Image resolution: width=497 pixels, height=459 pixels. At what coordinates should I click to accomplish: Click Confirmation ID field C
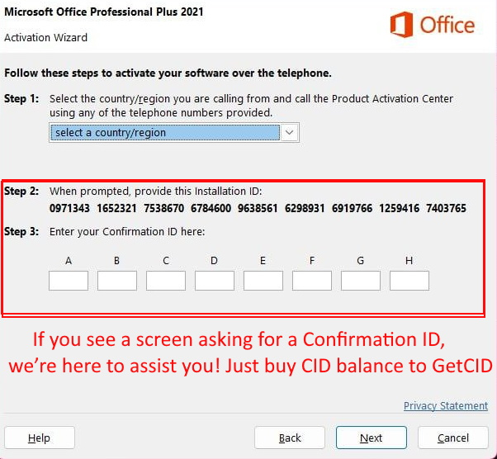pos(166,281)
